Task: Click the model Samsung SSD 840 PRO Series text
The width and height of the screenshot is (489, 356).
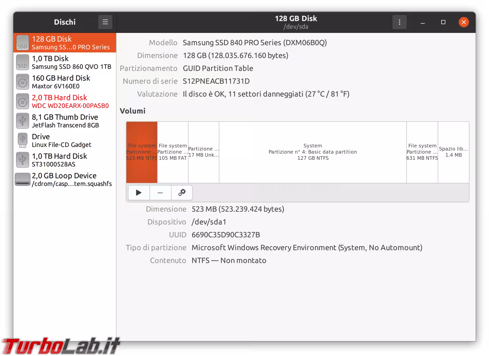Action: pyautogui.click(x=255, y=43)
